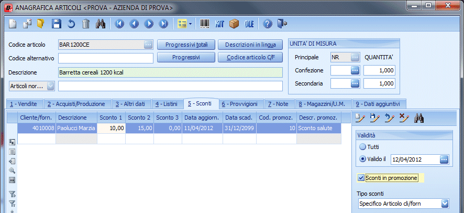
Task: Click the upper filter funnel icon
Action: tap(12, 194)
